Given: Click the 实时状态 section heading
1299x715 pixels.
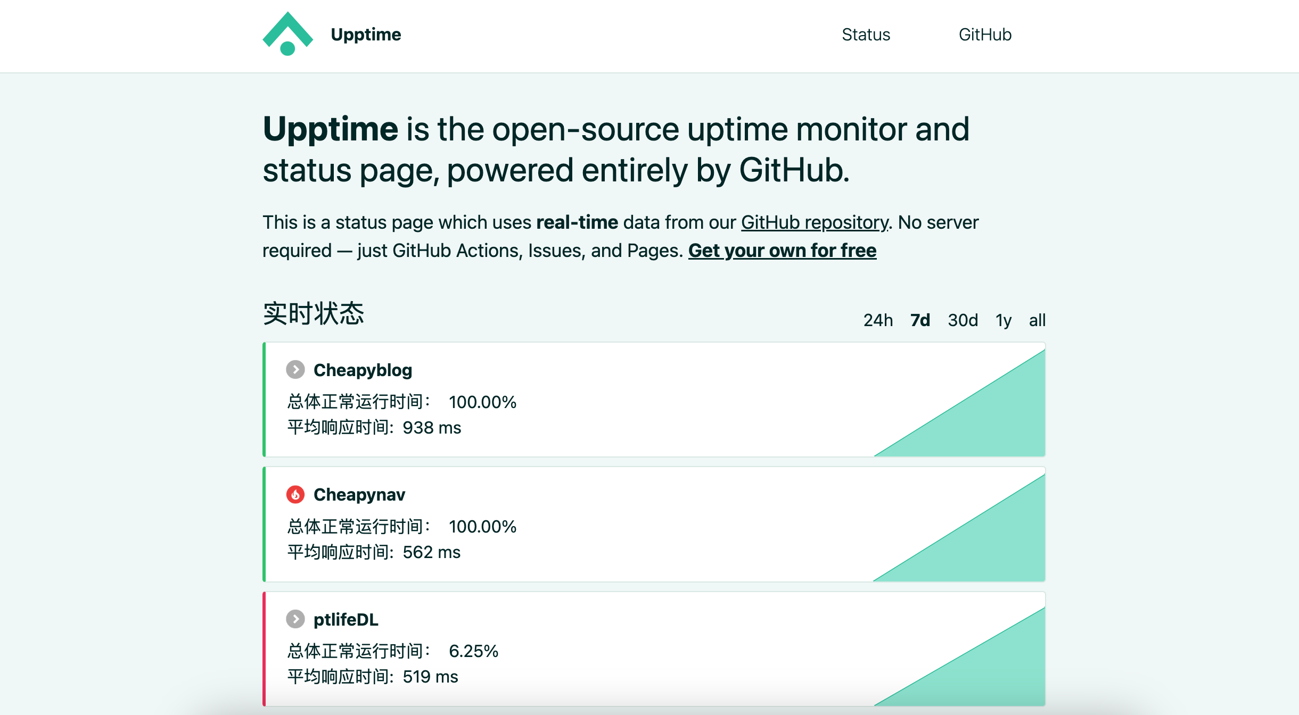Looking at the screenshot, I should (x=314, y=313).
